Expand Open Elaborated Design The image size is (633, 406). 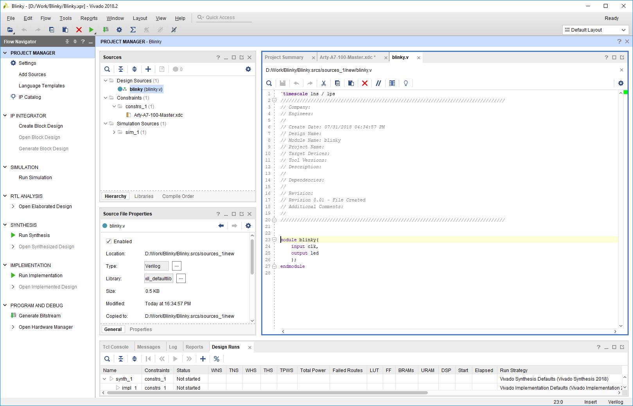point(13,207)
